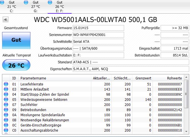Click the status orb for Suchfehler row

coord(6,105)
